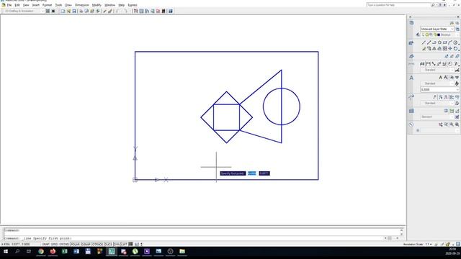This screenshot has height=259, width=461.
Task: Open the Dimension menu
Action: (x=82, y=5)
